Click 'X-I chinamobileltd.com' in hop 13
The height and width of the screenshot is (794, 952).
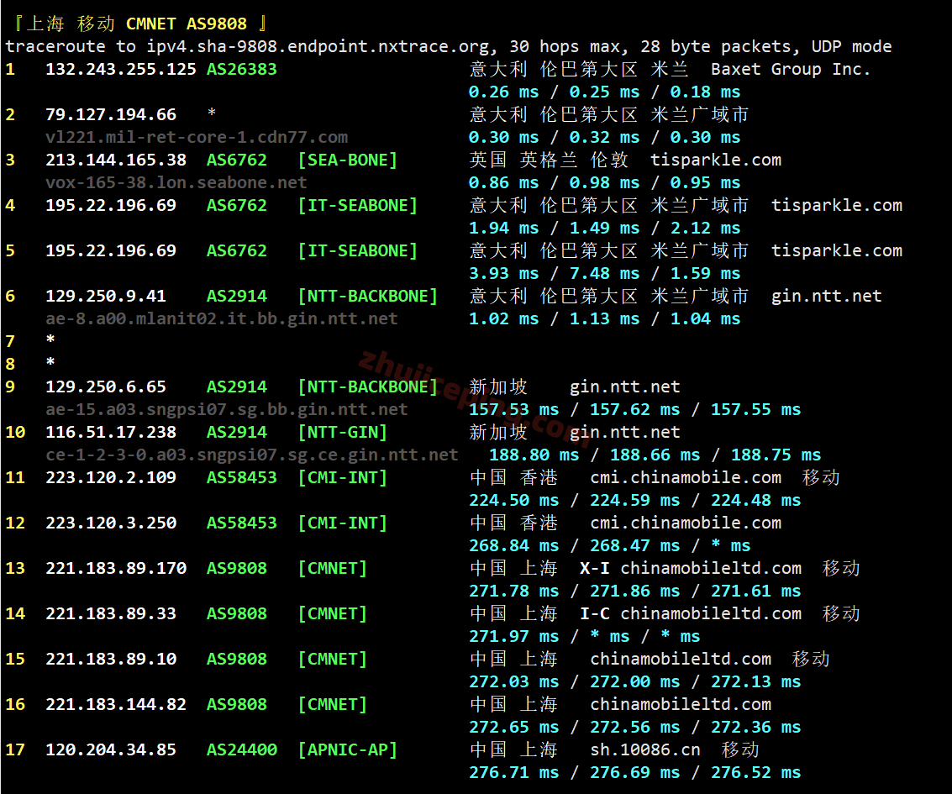pos(691,568)
